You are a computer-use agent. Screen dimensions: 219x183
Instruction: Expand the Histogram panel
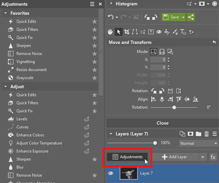click(111, 3)
